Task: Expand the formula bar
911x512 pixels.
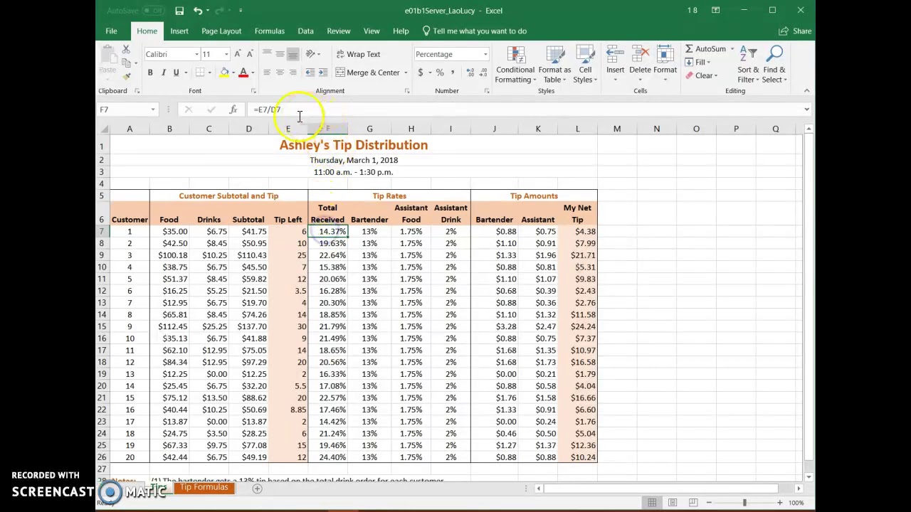Action: [806, 110]
